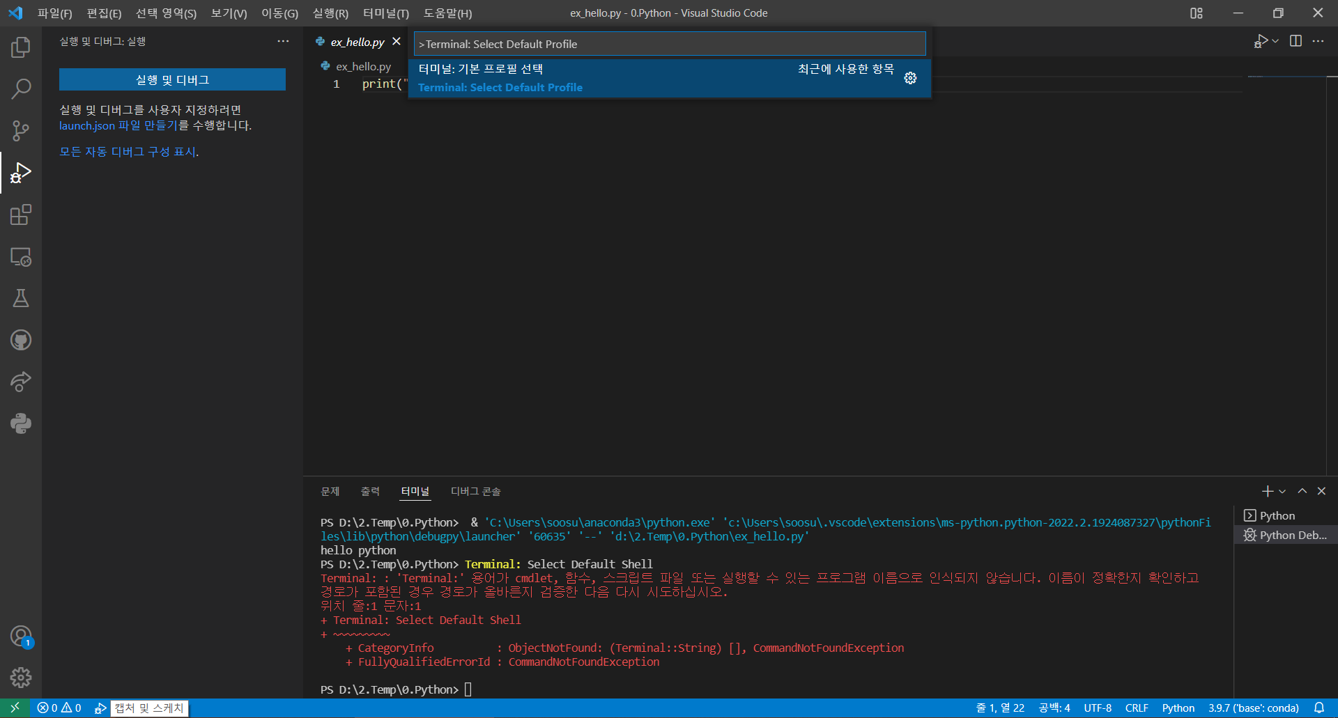Open notifications bell in status bar
This screenshot has width=1338, height=718.
pos(1319,708)
